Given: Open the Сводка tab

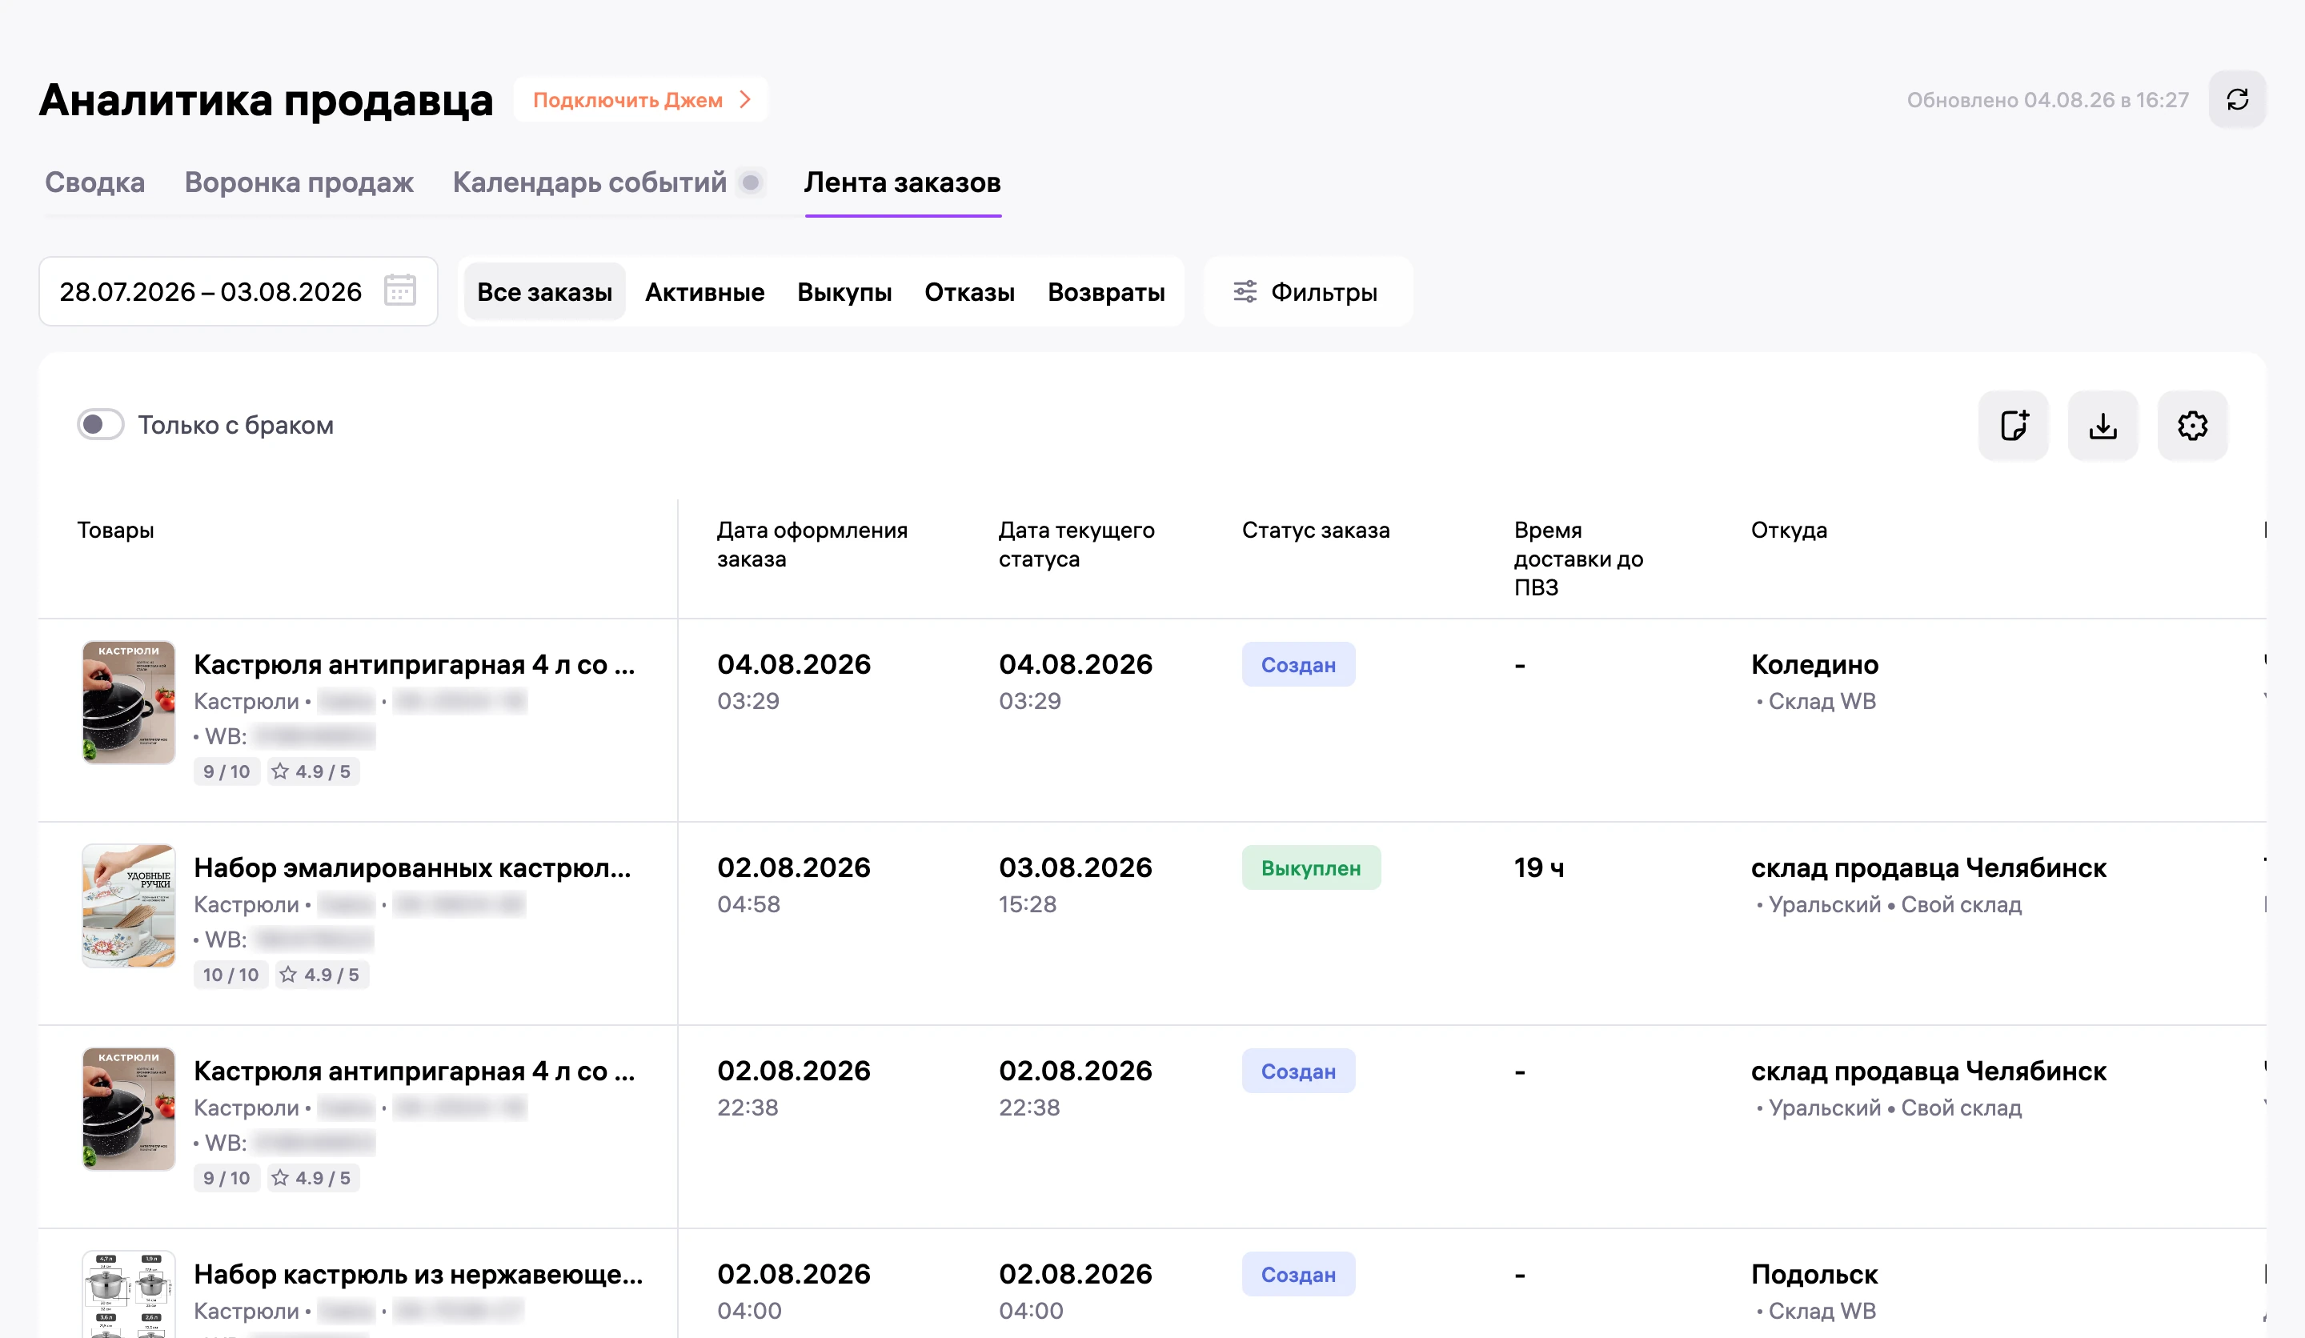Looking at the screenshot, I should [95, 182].
